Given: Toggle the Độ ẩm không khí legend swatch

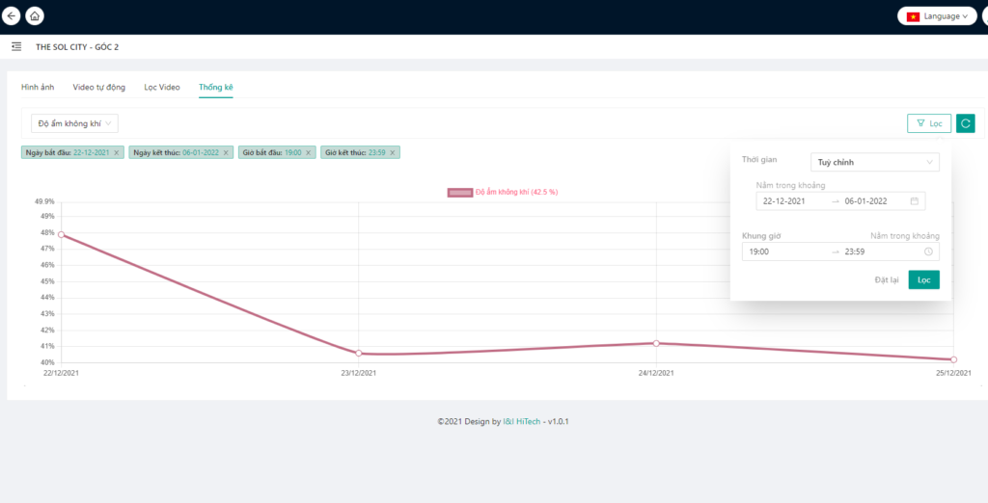Looking at the screenshot, I should (460, 193).
